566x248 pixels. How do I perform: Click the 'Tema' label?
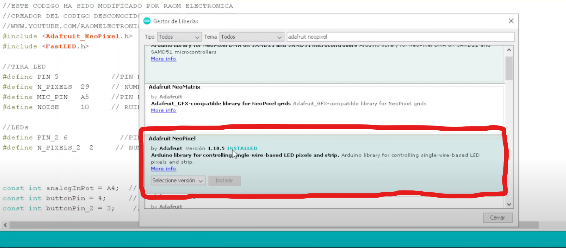pos(211,37)
